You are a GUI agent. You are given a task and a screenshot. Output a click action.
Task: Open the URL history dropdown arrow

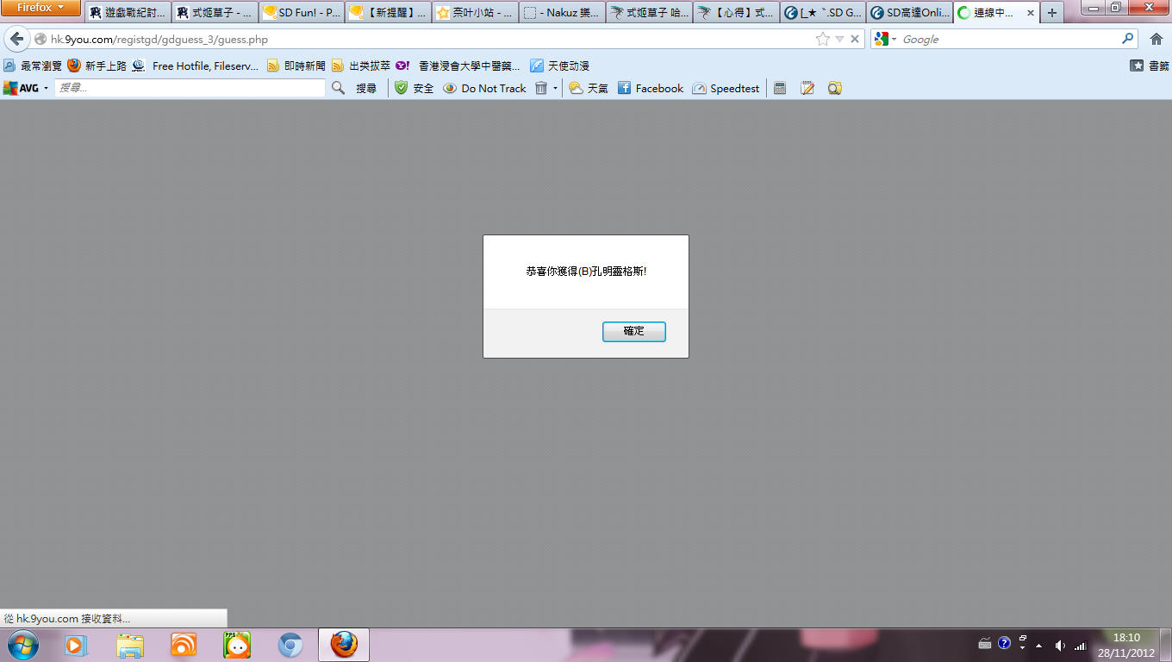839,40
